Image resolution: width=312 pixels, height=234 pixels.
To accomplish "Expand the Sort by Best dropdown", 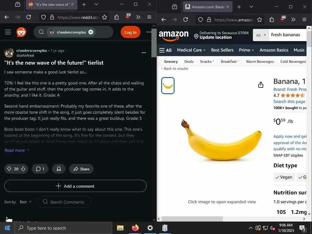I will [x=26, y=202].
